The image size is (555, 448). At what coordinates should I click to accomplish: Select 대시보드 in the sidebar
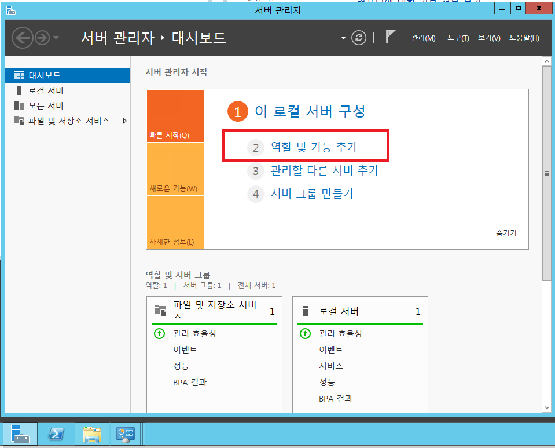point(68,75)
